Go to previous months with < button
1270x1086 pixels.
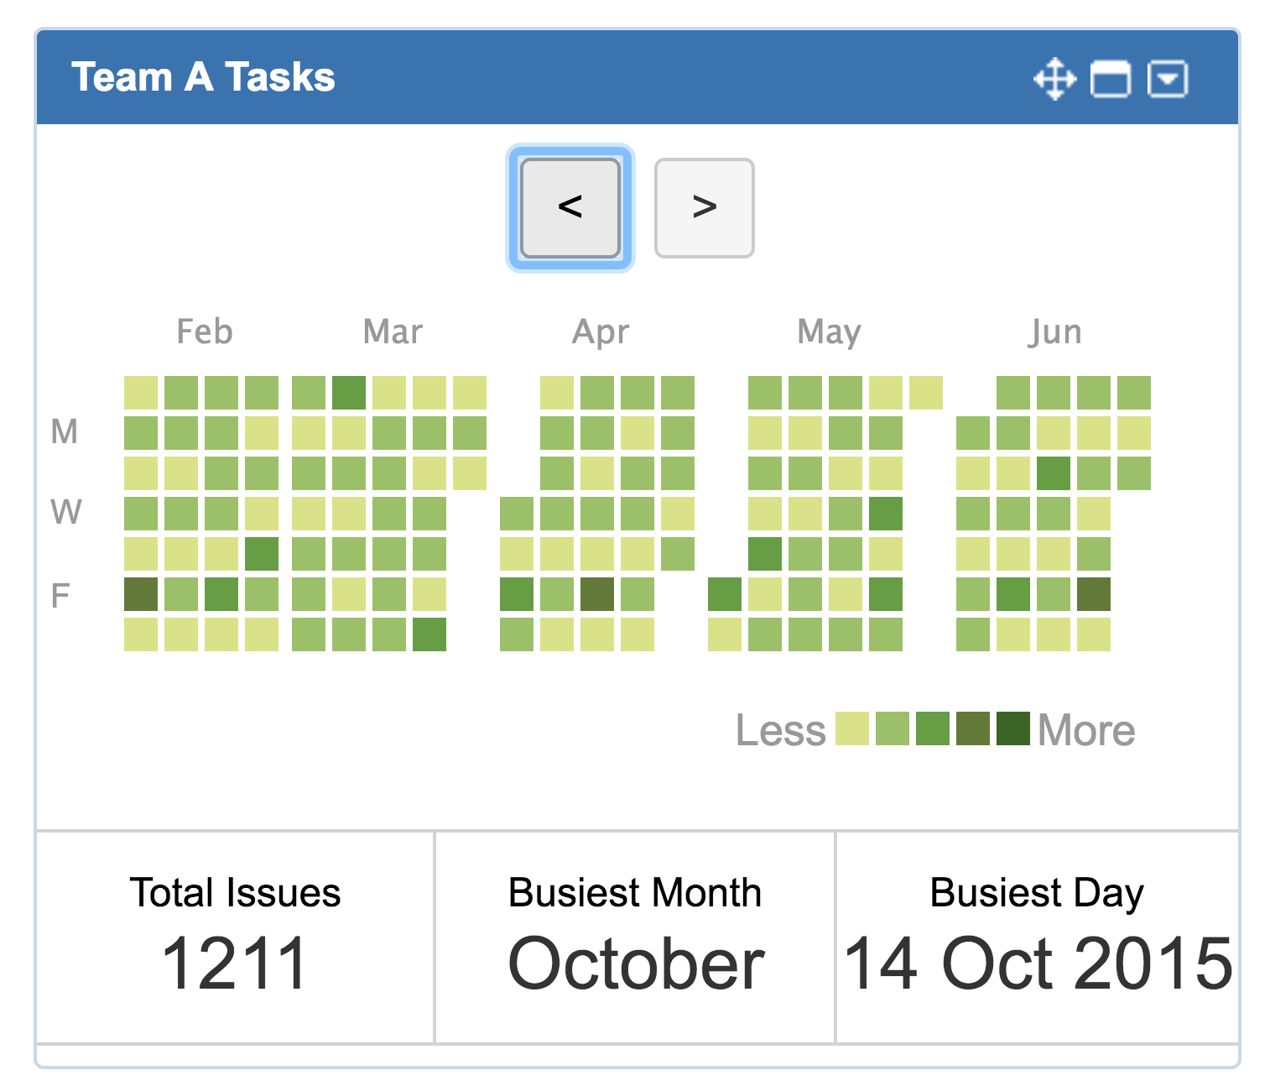click(x=570, y=208)
